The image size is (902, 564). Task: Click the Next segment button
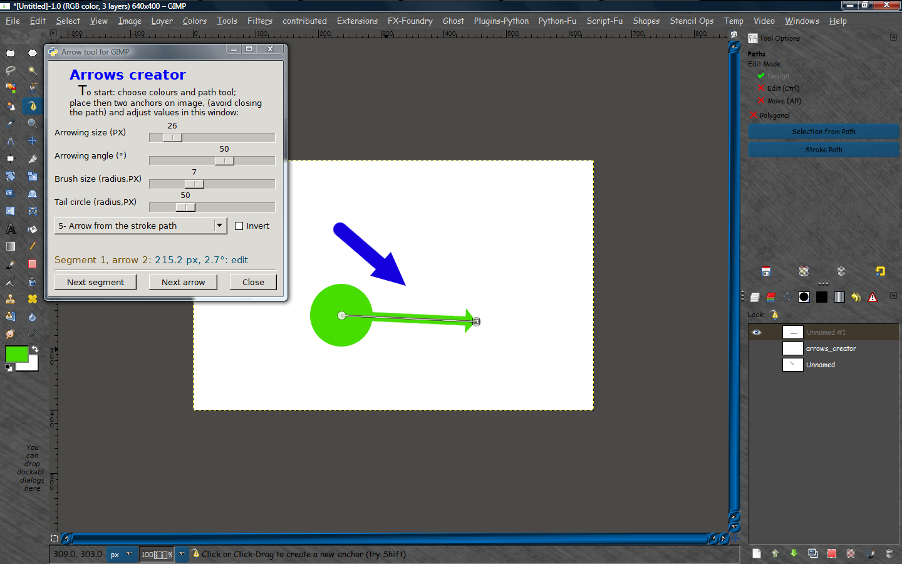tap(96, 282)
